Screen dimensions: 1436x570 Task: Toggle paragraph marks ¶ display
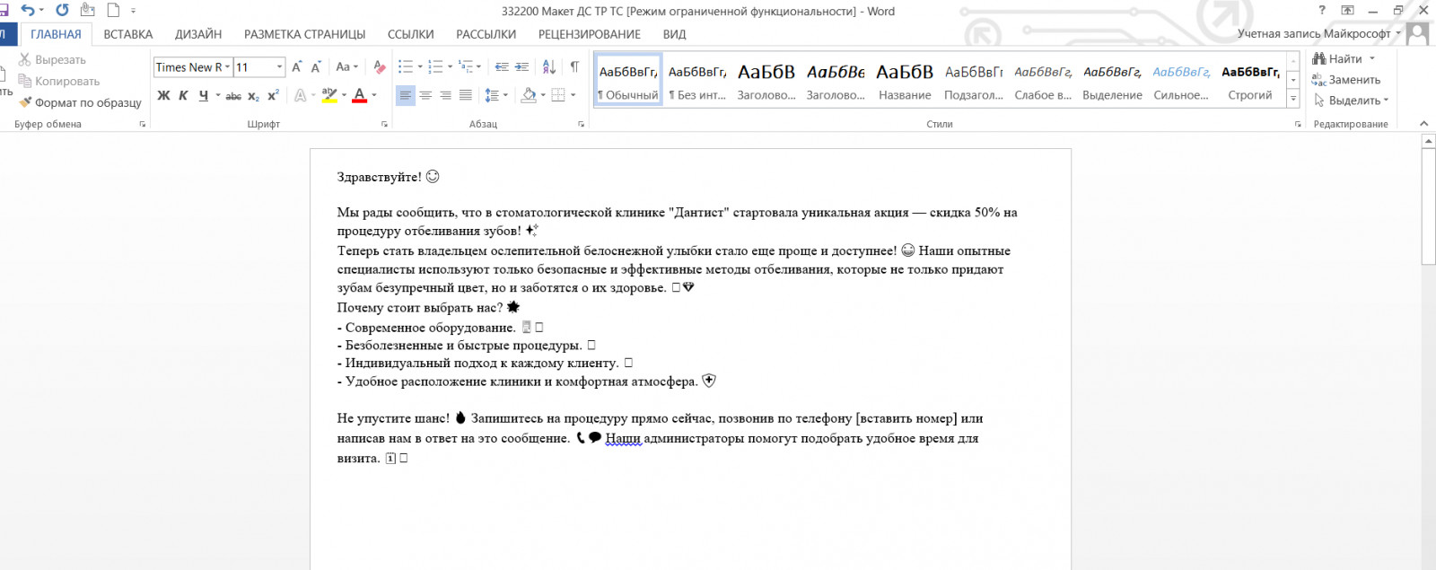click(x=574, y=66)
